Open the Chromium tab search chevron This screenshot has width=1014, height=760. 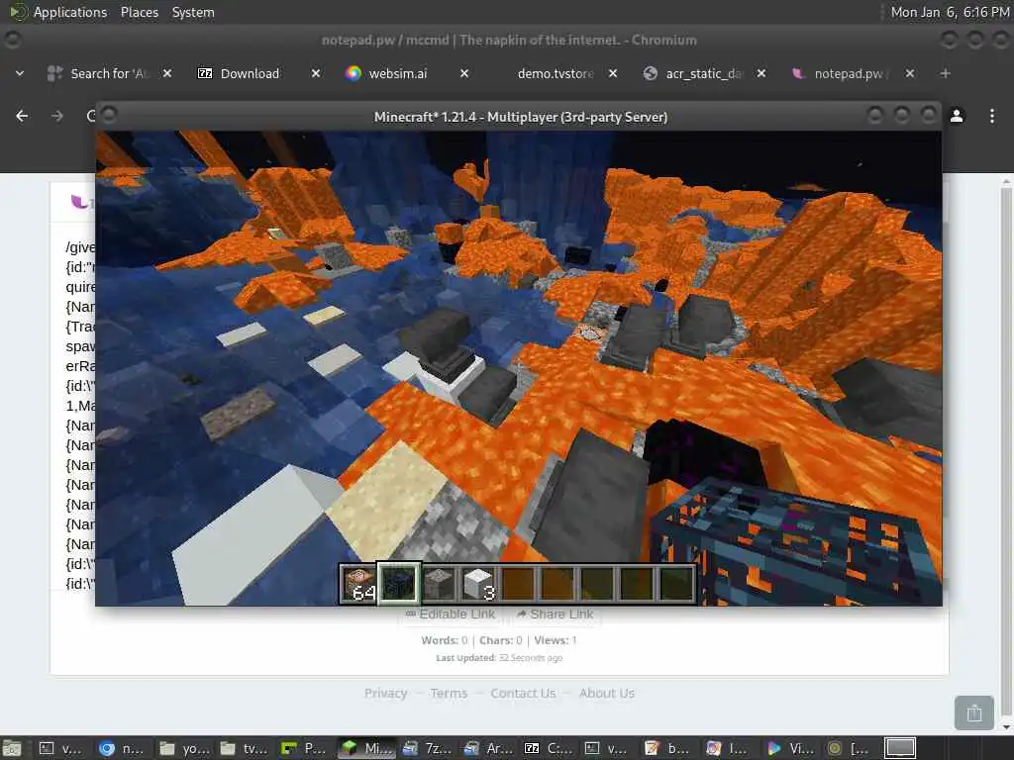pos(20,73)
